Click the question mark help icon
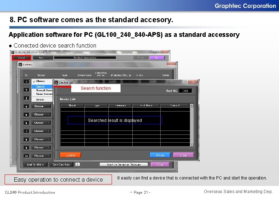This screenshot has width=279, height=197. point(77,164)
